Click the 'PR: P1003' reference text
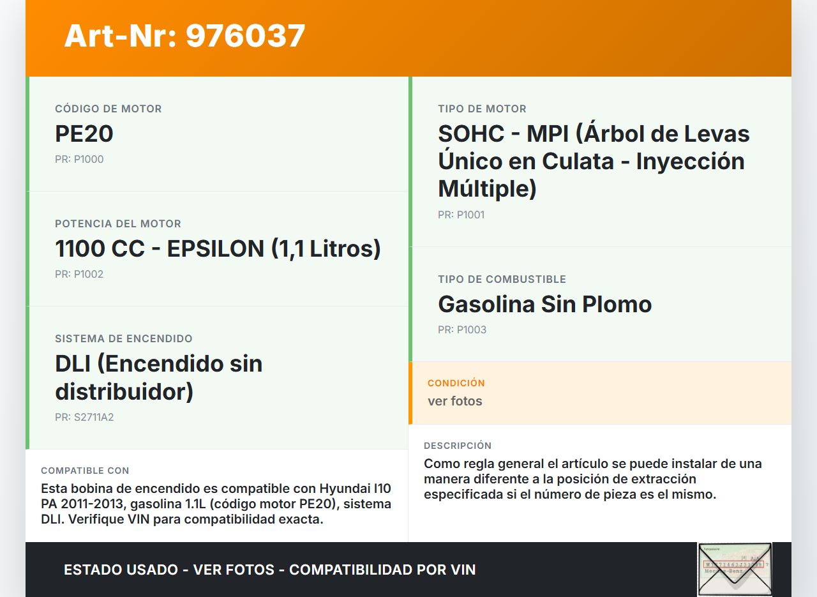The width and height of the screenshot is (817, 597). (462, 329)
